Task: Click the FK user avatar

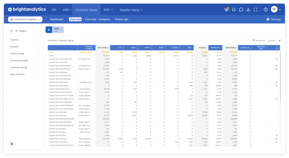Action: pos(274,9)
